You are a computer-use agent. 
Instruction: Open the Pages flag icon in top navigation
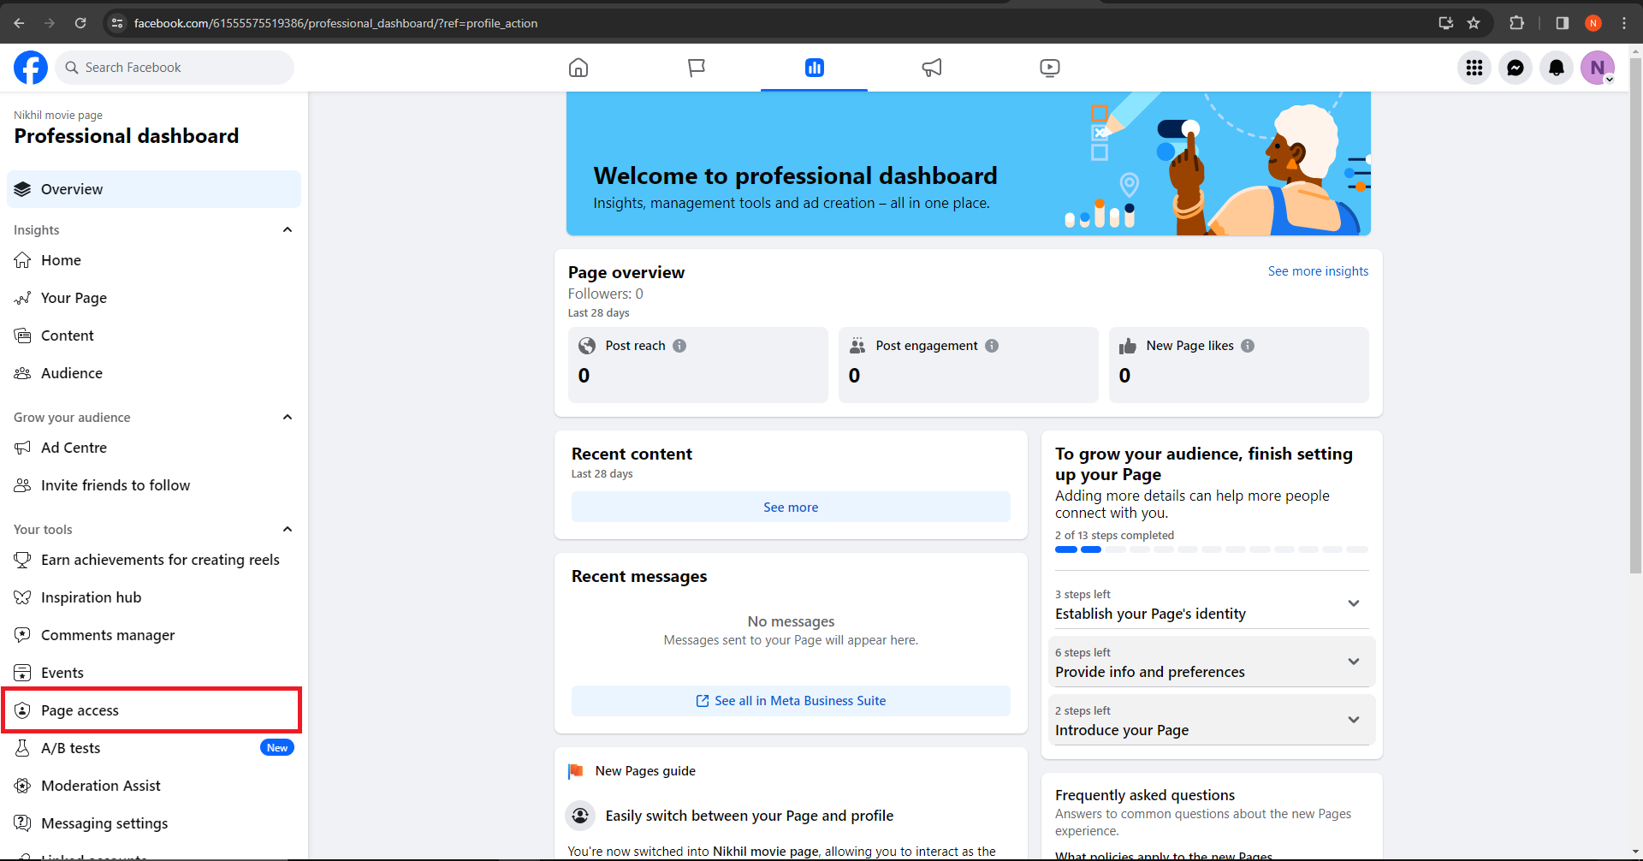697,68
